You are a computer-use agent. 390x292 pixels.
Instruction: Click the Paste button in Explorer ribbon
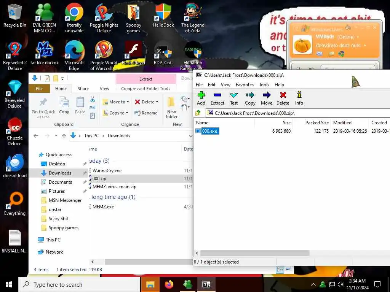pos(80,106)
